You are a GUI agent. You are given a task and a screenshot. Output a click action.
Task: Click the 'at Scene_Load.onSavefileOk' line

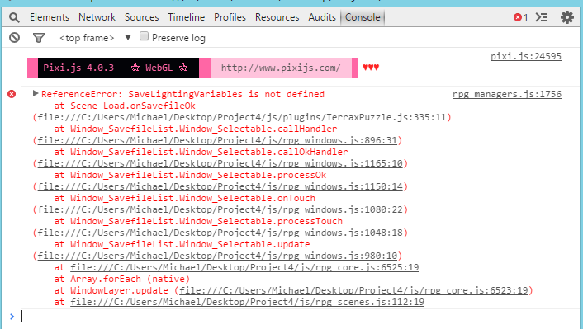(125, 106)
